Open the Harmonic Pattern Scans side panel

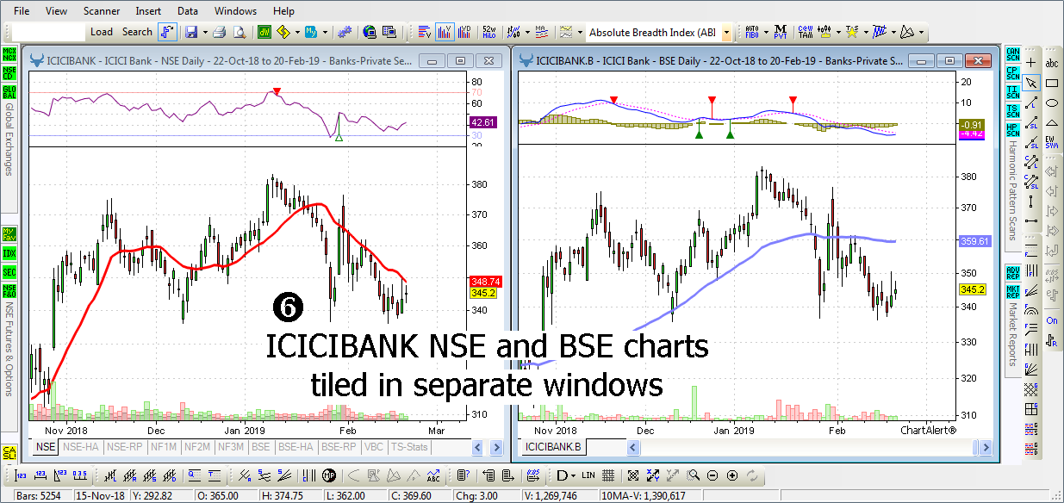point(1012,189)
